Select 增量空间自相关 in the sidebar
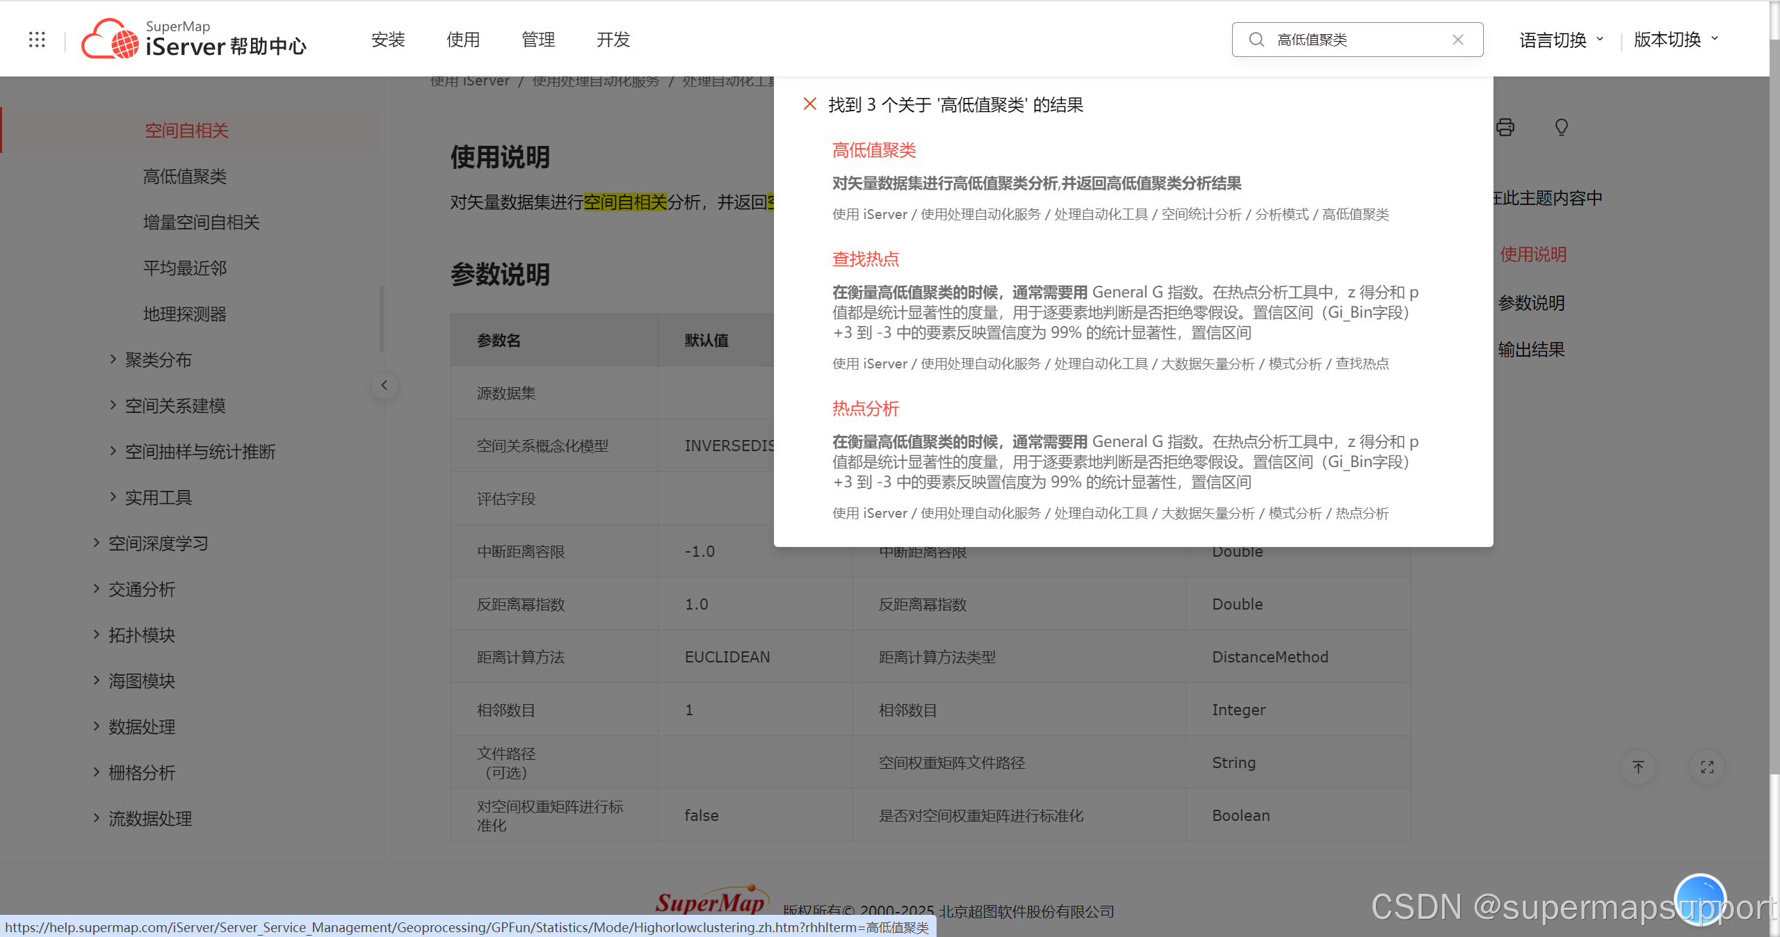Screen dimensions: 1780x937 (x=202, y=222)
